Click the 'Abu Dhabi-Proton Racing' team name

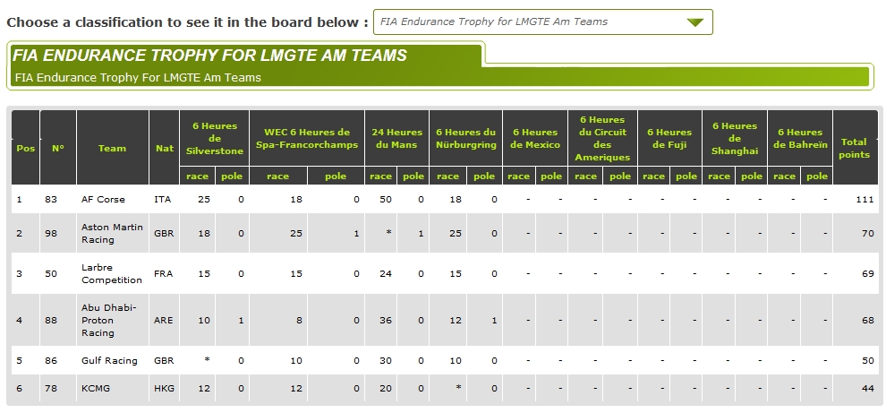[109, 320]
